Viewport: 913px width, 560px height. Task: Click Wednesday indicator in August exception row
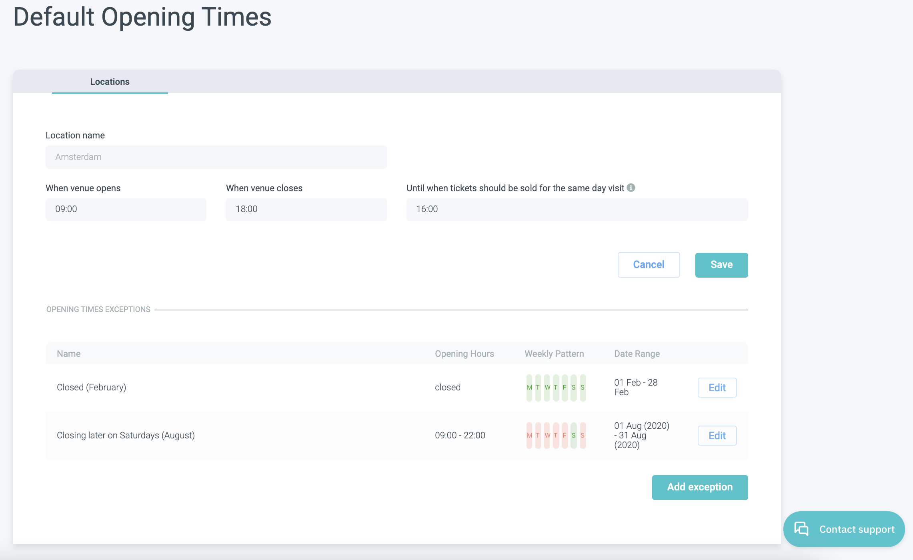pos(547,436)
